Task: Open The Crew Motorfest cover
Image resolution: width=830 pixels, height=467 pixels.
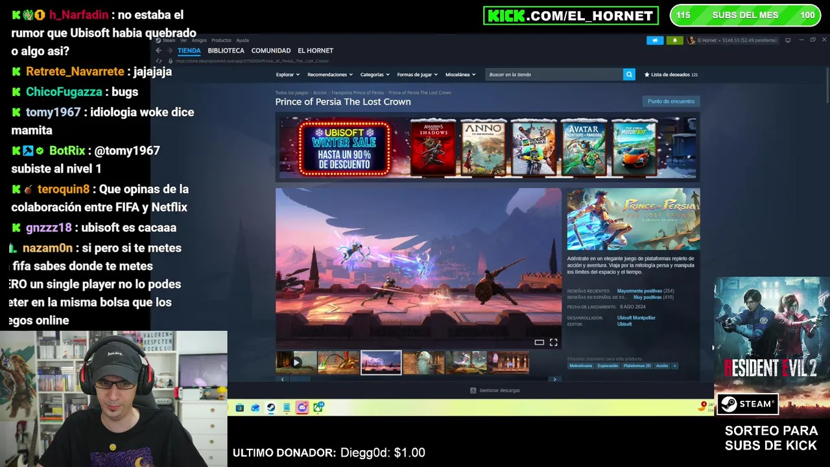Action: [x=634, y=147]
